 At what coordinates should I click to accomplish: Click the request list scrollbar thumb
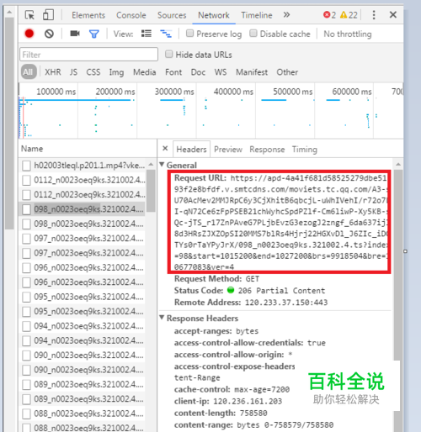pyautogui.click(x=151, y=191)
